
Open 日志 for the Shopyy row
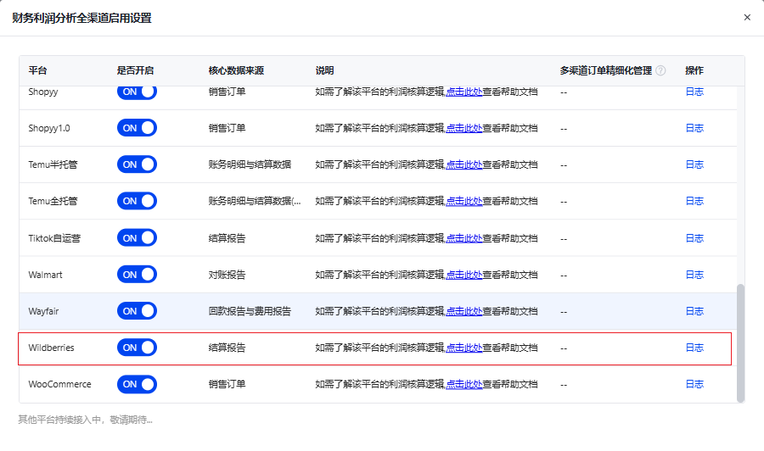(x=694, y=92)
